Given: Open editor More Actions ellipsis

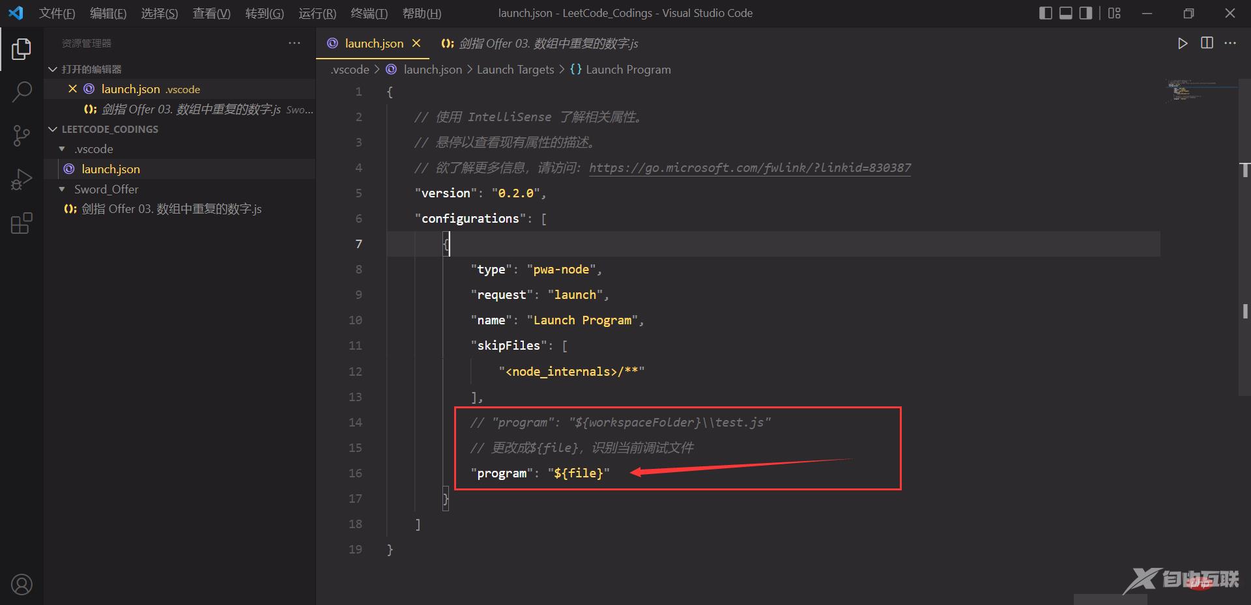Looking at the screenshot, I should [x=1230, y=43].
